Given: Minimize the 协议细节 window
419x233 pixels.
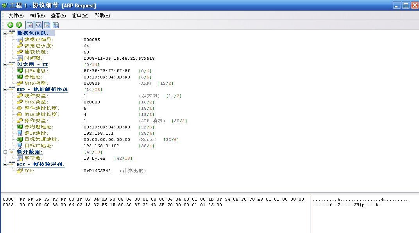Looking at the screenshot, I should pyautogui.click(x=397, y=5).
